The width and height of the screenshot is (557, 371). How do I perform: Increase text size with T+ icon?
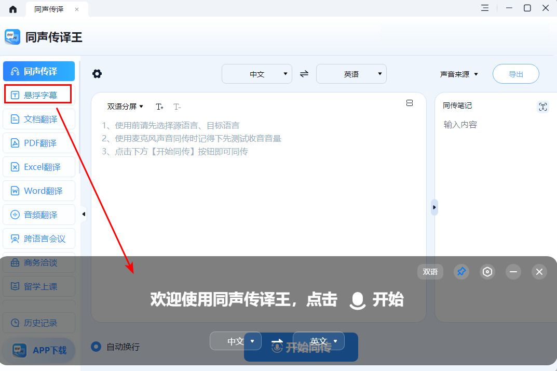[159, 107]
